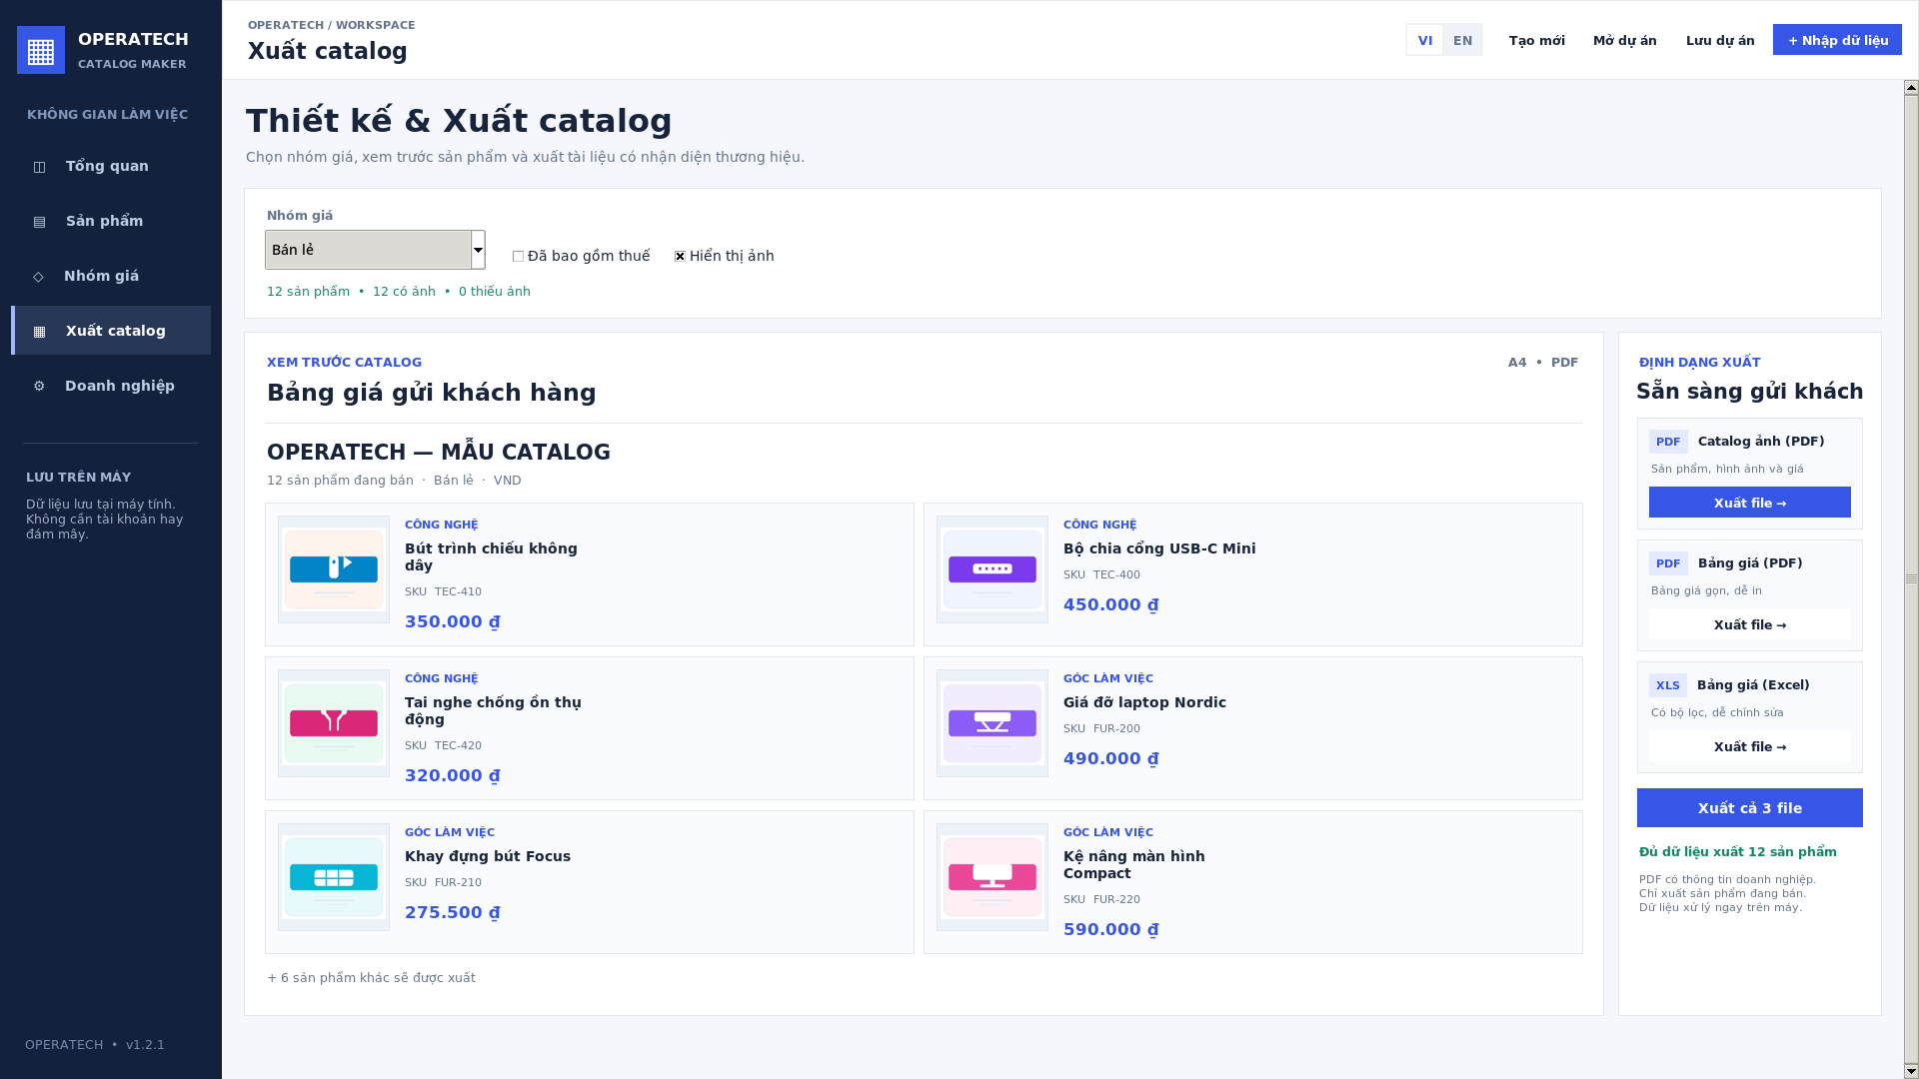
Task: Click + Nhập dữ liệu button
Action: coord(1837,40)
